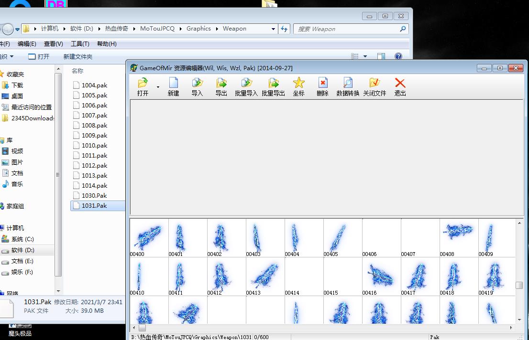Open the address bar path history dropdown

(x=273, y=29)
